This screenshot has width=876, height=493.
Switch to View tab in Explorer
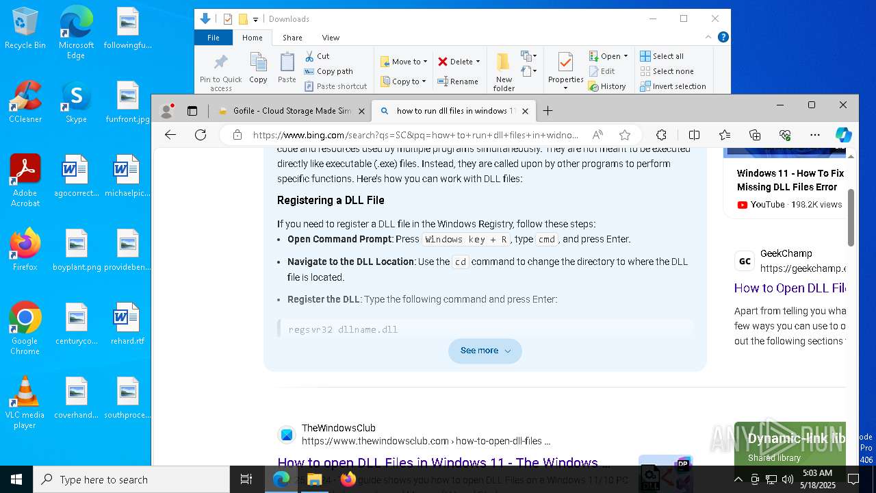click(x=331, y=38)
